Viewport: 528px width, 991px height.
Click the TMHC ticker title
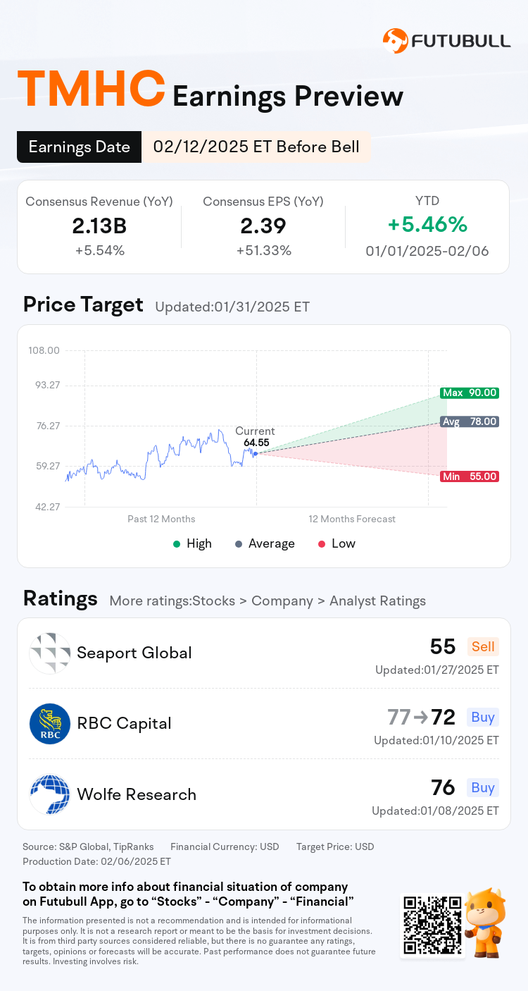(x=92, y=90)
